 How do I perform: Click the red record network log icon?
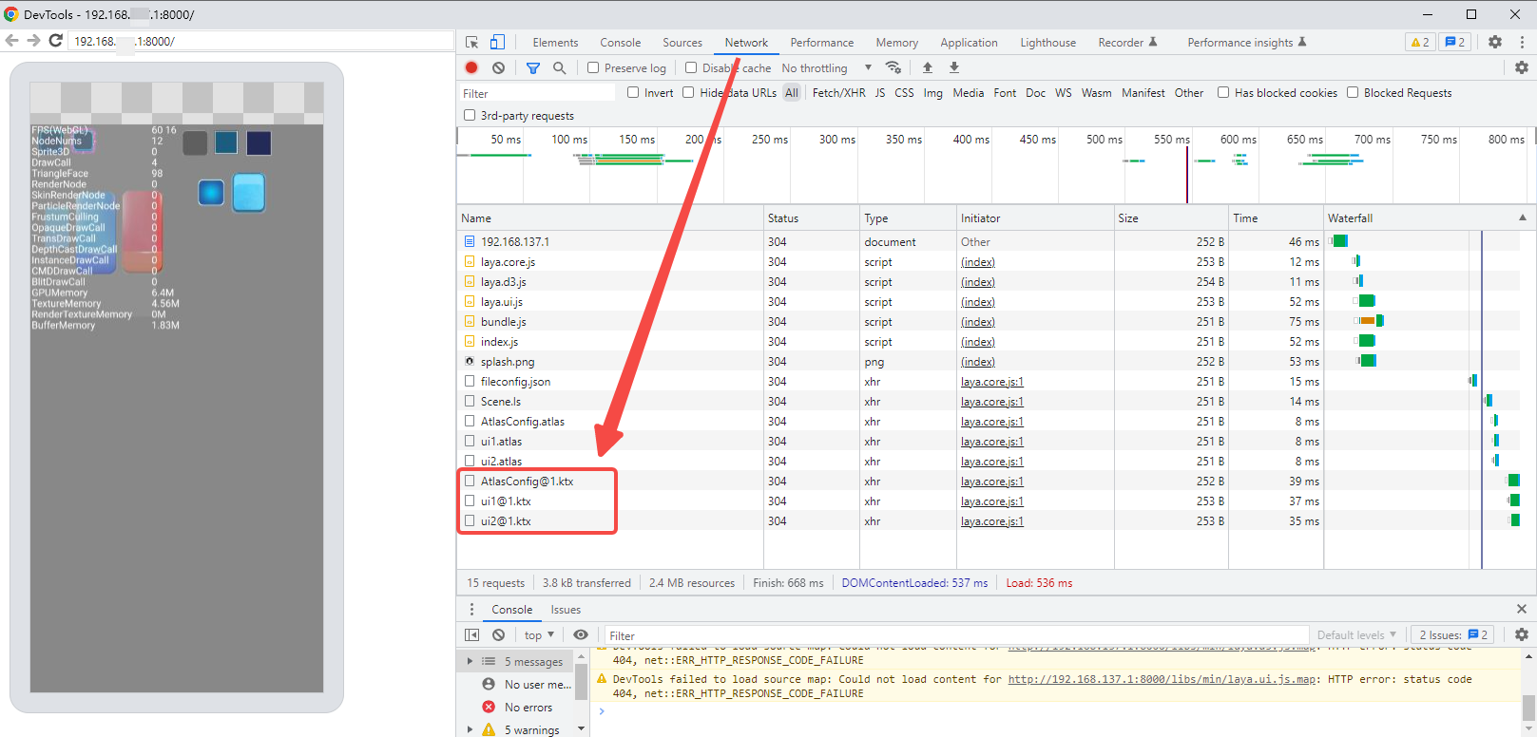tap(471, 67)
